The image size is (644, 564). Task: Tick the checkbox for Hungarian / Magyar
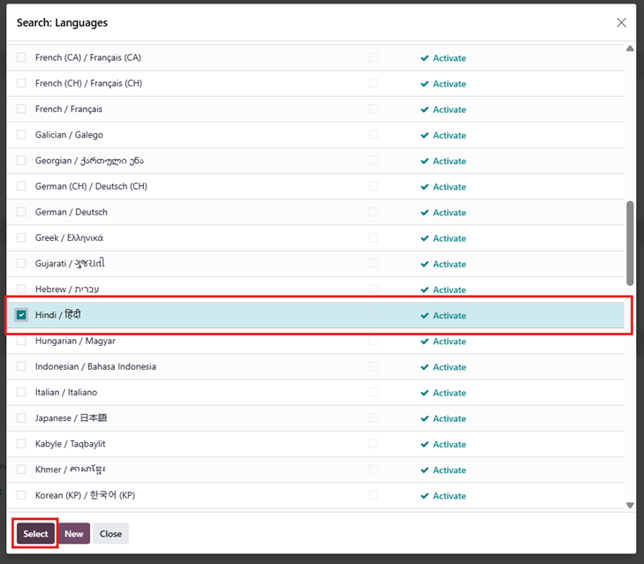tap(22, 341)
